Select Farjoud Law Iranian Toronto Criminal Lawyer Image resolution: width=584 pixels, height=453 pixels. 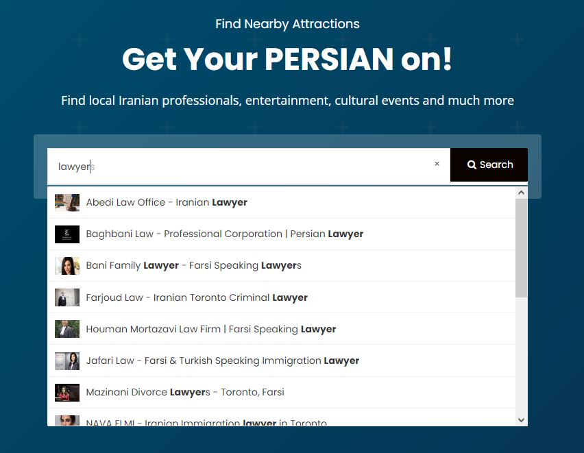(x=197, y=297)
